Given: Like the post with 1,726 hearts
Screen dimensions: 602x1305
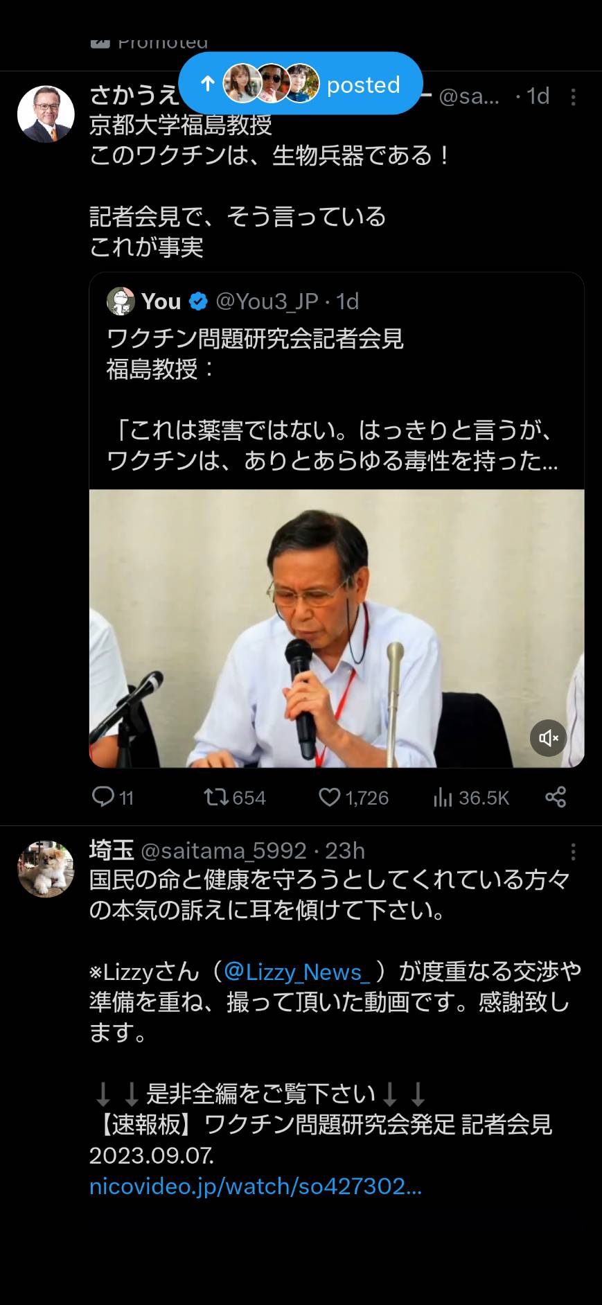Looking at the screenshot, I should point(329,798).
